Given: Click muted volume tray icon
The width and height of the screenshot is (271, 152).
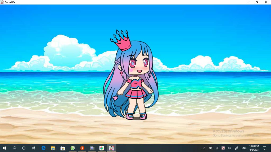Looking at the screenshot, I should coord(229,148).
